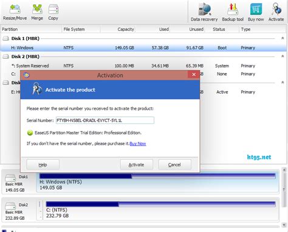Click the 149.05 GB capacity cell
This screenshot has height=232, width=288.
point(125,48)
